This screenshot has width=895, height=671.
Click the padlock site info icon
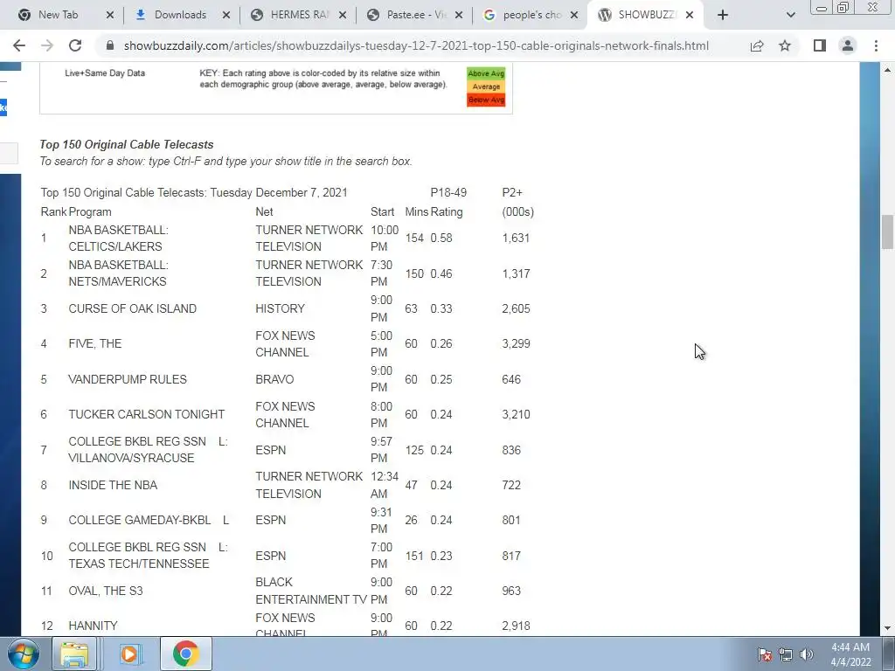tap(110, 45)
